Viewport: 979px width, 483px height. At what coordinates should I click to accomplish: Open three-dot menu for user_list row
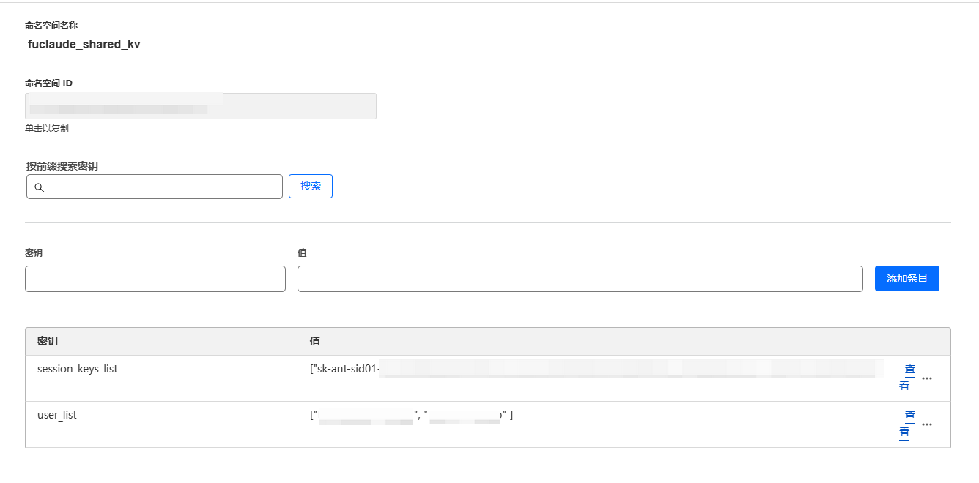927,424
